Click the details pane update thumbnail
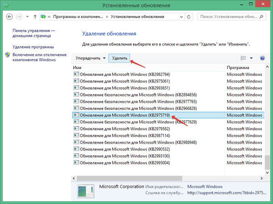Image resolution: width=273 pixels, height=204 pixels. tap(86, 191)
